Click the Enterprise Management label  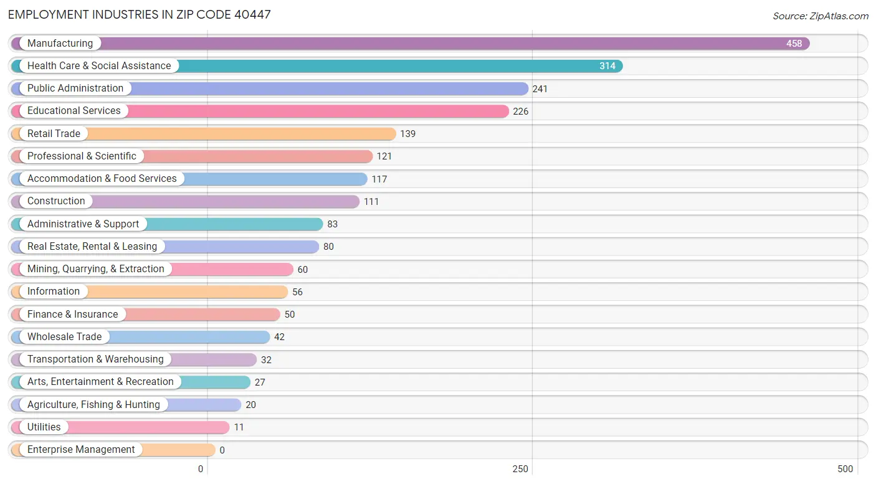tap(81, 450)
